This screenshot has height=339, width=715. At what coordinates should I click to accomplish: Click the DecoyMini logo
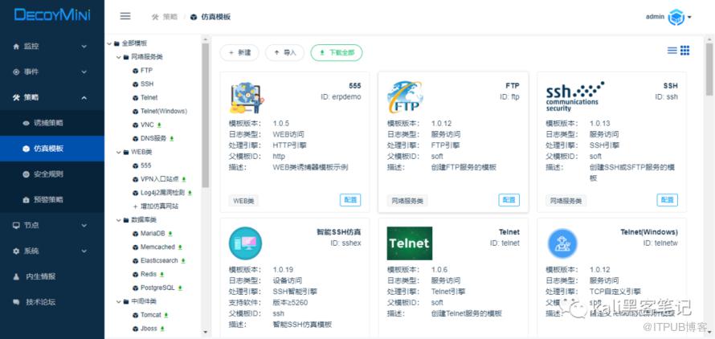tap(52, 14)
